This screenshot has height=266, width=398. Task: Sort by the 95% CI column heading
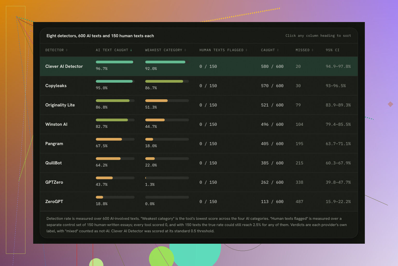coord(332,50)
